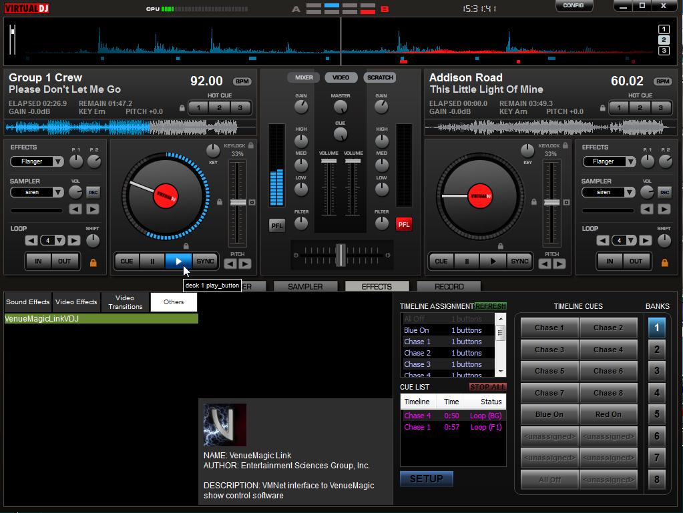Toggle right deck red PFL monitor
The image size is (683, 513).
[404, 225]
